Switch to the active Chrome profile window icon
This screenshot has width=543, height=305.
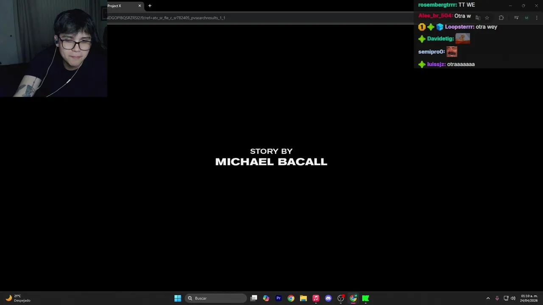(x=353, y=298)
